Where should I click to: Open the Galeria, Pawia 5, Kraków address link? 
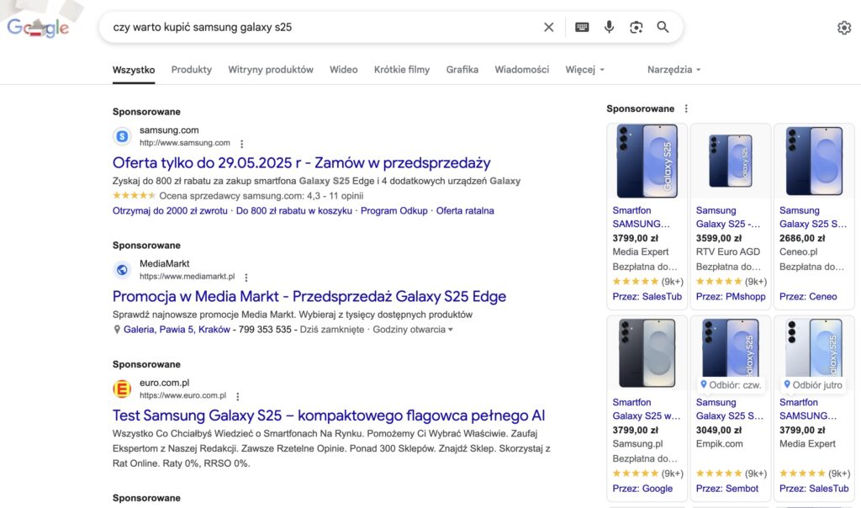[177, 330]
